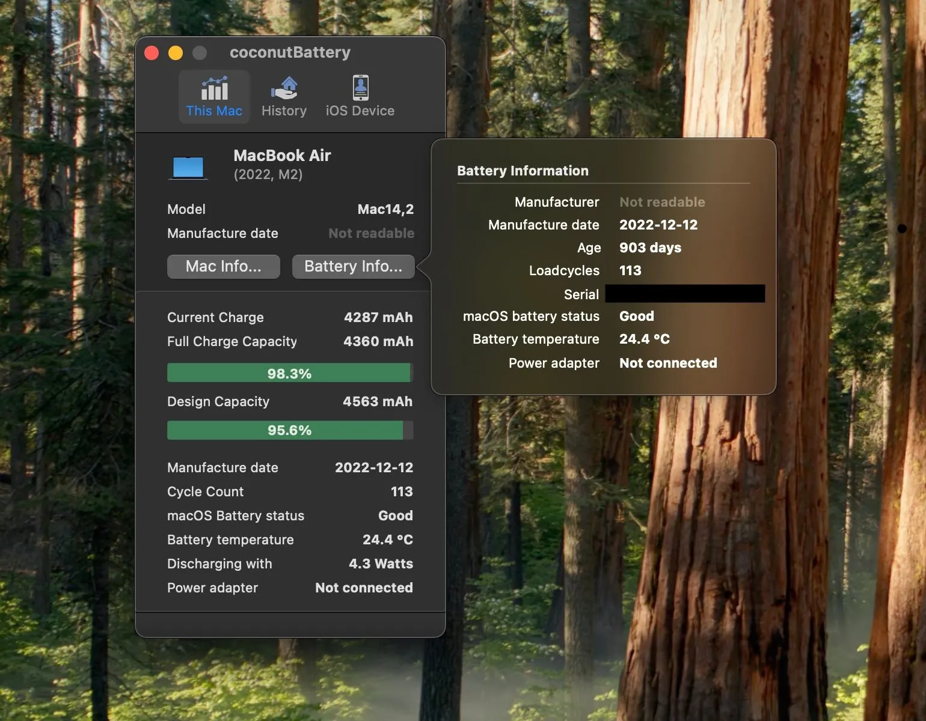Open the Mac Info… details

click(224, 267)
